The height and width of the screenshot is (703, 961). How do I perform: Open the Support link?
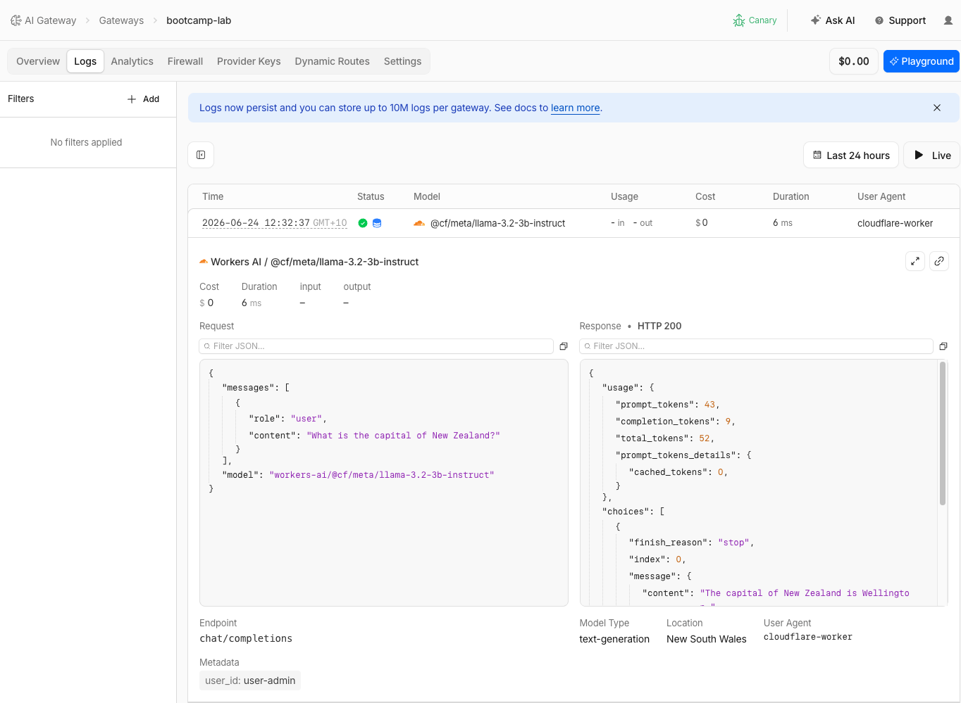[900, 20]
